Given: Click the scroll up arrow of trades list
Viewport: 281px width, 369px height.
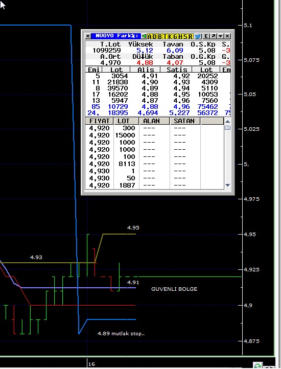Looking at the screenshot, I should click(x=227, y=122).
